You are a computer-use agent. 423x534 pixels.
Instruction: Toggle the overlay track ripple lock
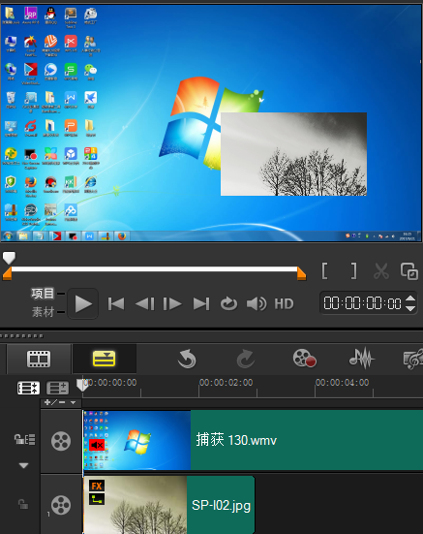tap(23, 504)
